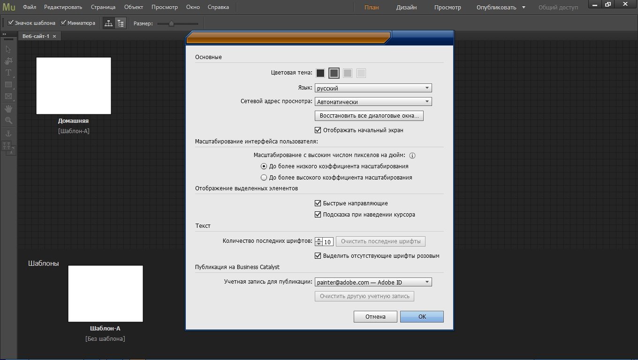Select the Rectangle tool
638x360 pixels.
(8, 85)
